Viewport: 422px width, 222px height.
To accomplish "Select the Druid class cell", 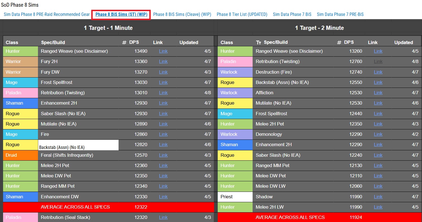I will click(20, 155).
